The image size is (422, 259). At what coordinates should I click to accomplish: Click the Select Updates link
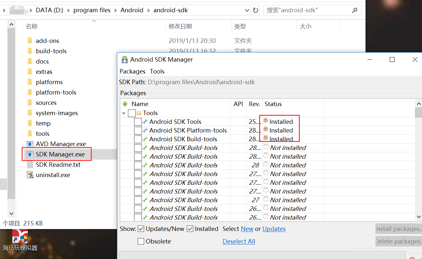[274, 229]
